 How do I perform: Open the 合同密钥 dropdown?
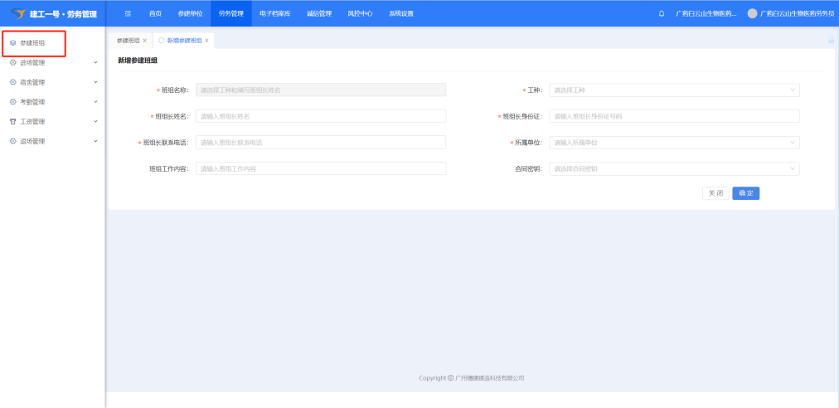[x=674, y=168]
